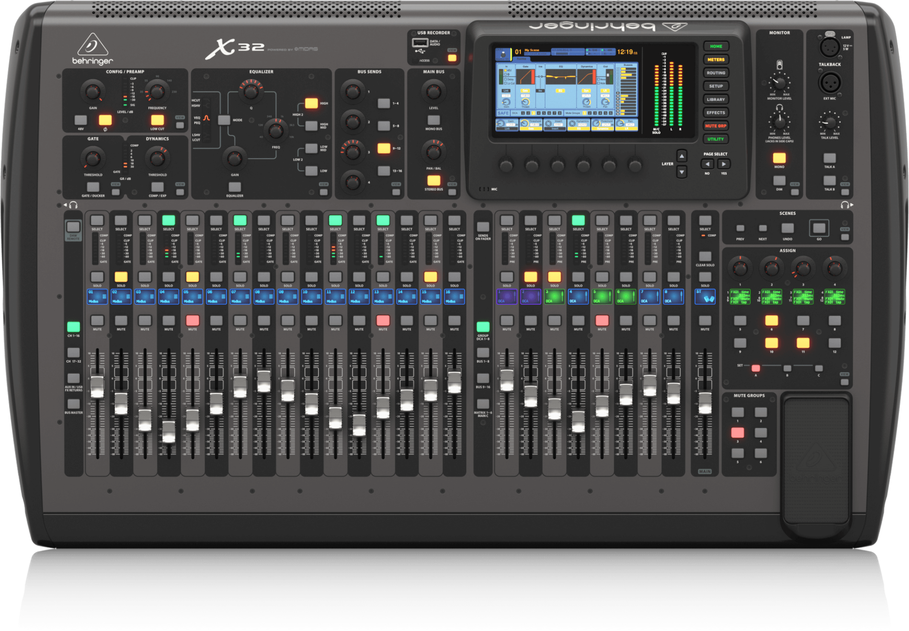The image size is (909, 631).
Task: Solo channel 02
Action: [x=121, y=277]
